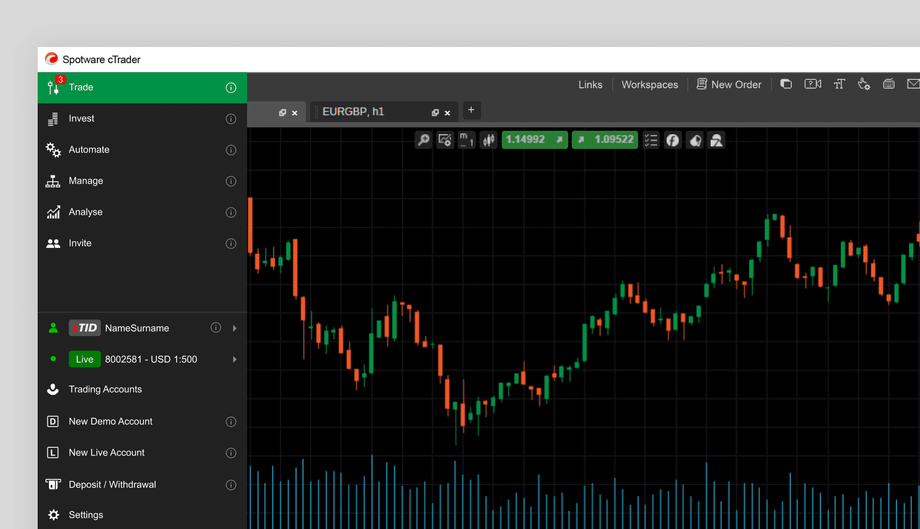Click the info icon for New Demo Account
The image size is (920, 529).
[231, 422]
